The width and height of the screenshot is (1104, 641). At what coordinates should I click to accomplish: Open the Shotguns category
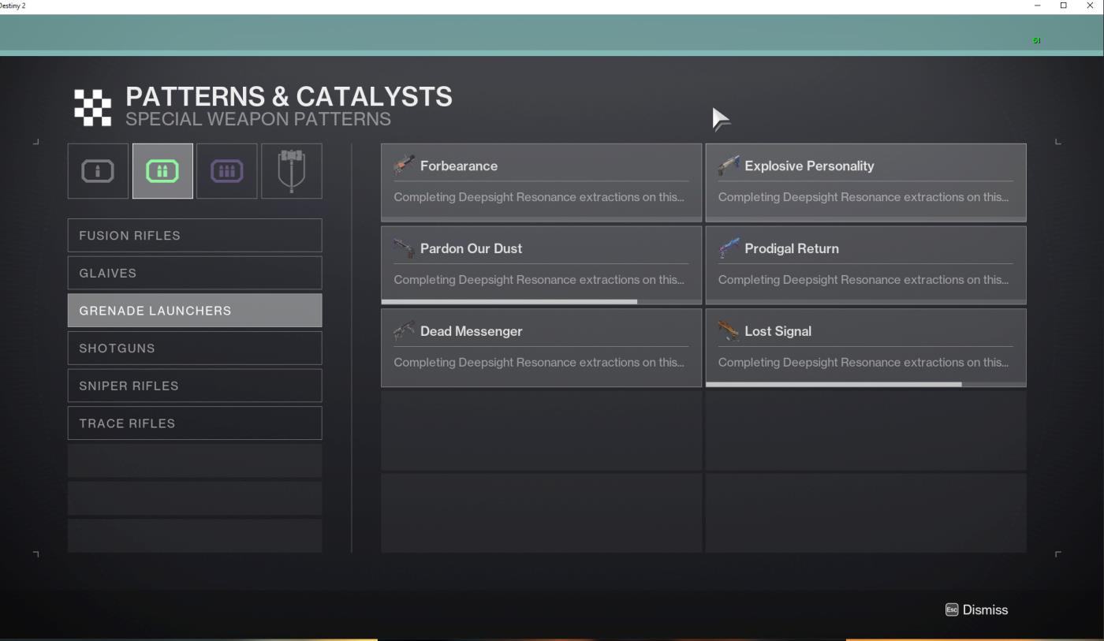(x=195, y=348)
